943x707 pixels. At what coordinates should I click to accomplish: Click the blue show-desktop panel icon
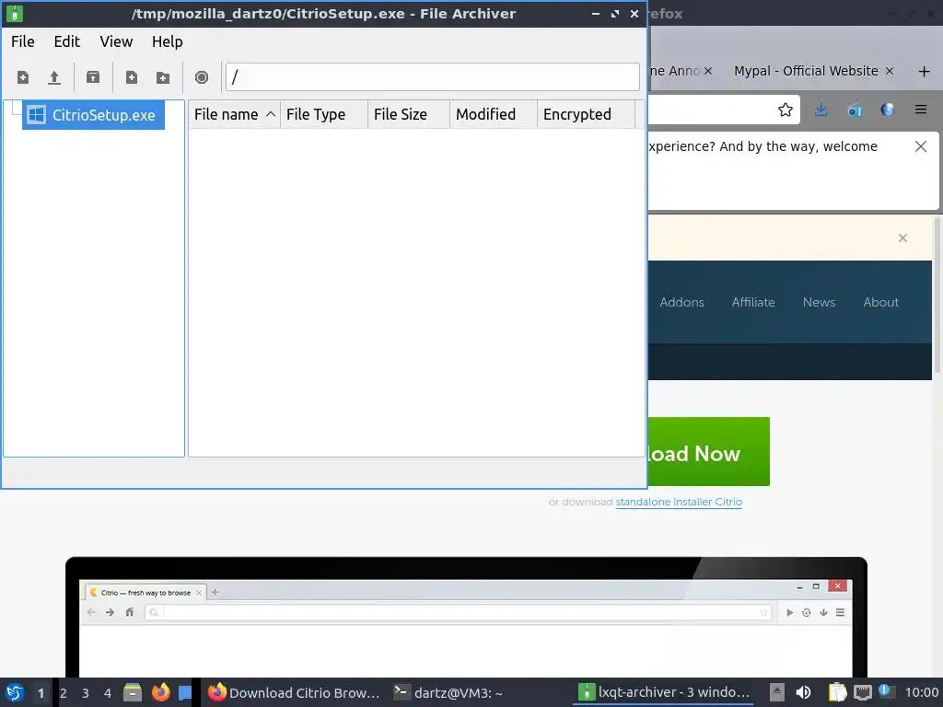coord(184,692)
